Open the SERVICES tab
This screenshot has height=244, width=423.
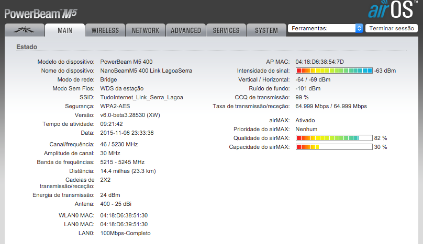(226, 30)
